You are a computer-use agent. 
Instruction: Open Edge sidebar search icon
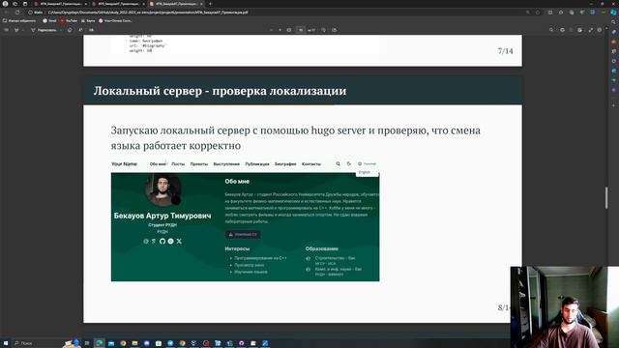point(613,22)
